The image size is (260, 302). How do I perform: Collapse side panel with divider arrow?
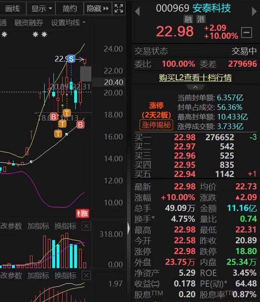[x=128, y=228]
